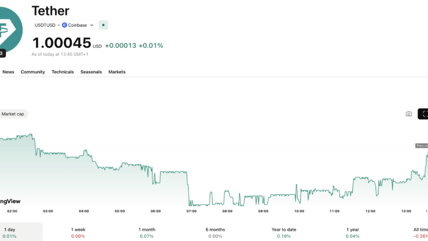Click the 13:00 time axis label
Screen dimensions: 428x241
(406, 211)
